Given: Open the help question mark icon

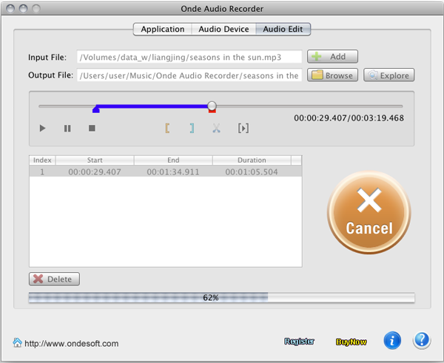Looking at the screenshot, I should 422,340.
